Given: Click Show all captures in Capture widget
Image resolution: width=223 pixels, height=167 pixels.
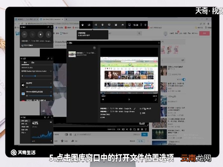Looking at the screenshot, I should (x=27, y=45).
